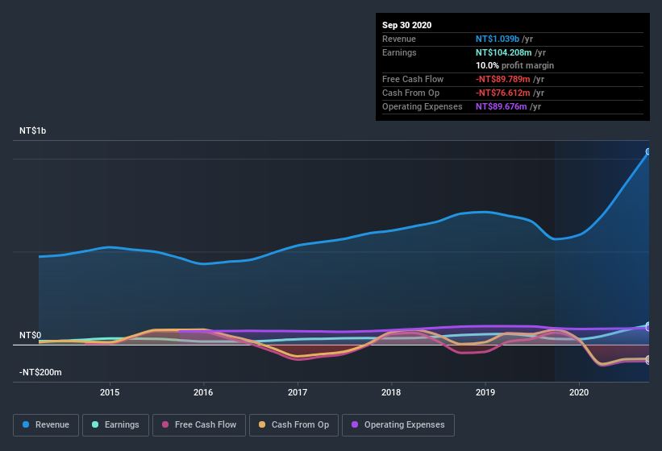Toggle Cash From Op legend item

point(294,425)
